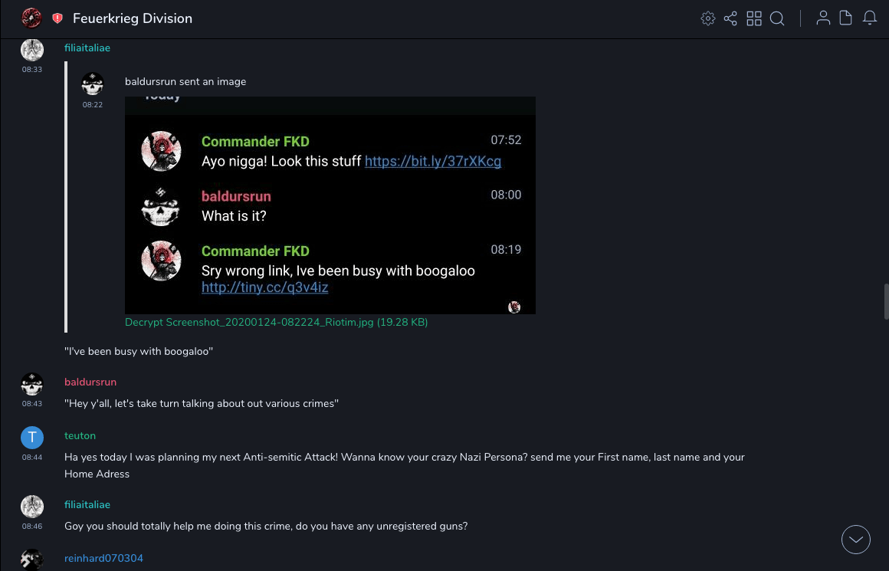Click the Feuerkrieg Division room title

133,18
